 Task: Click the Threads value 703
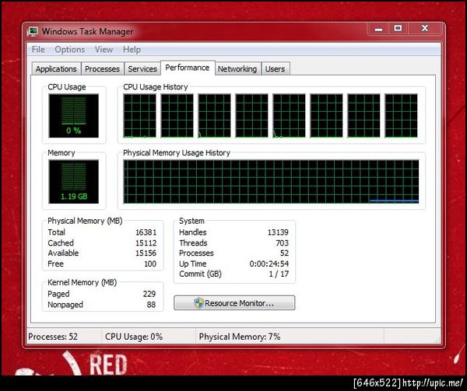click(x=282, y=243)
